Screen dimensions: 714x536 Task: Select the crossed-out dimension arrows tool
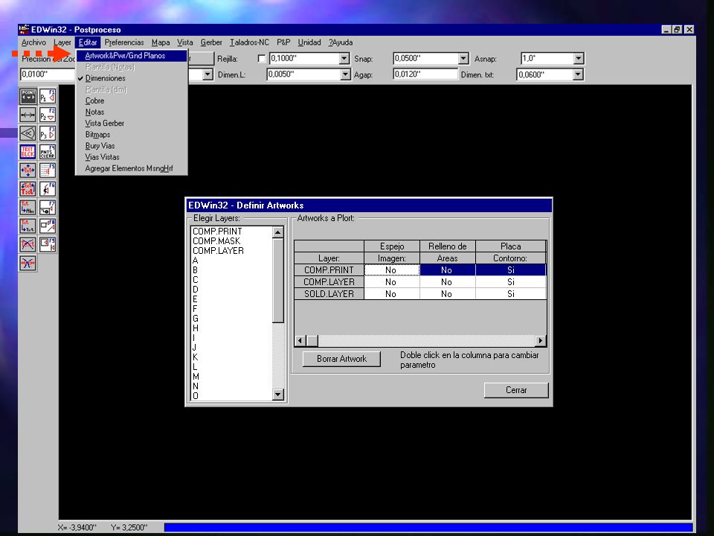coord(28,263)
